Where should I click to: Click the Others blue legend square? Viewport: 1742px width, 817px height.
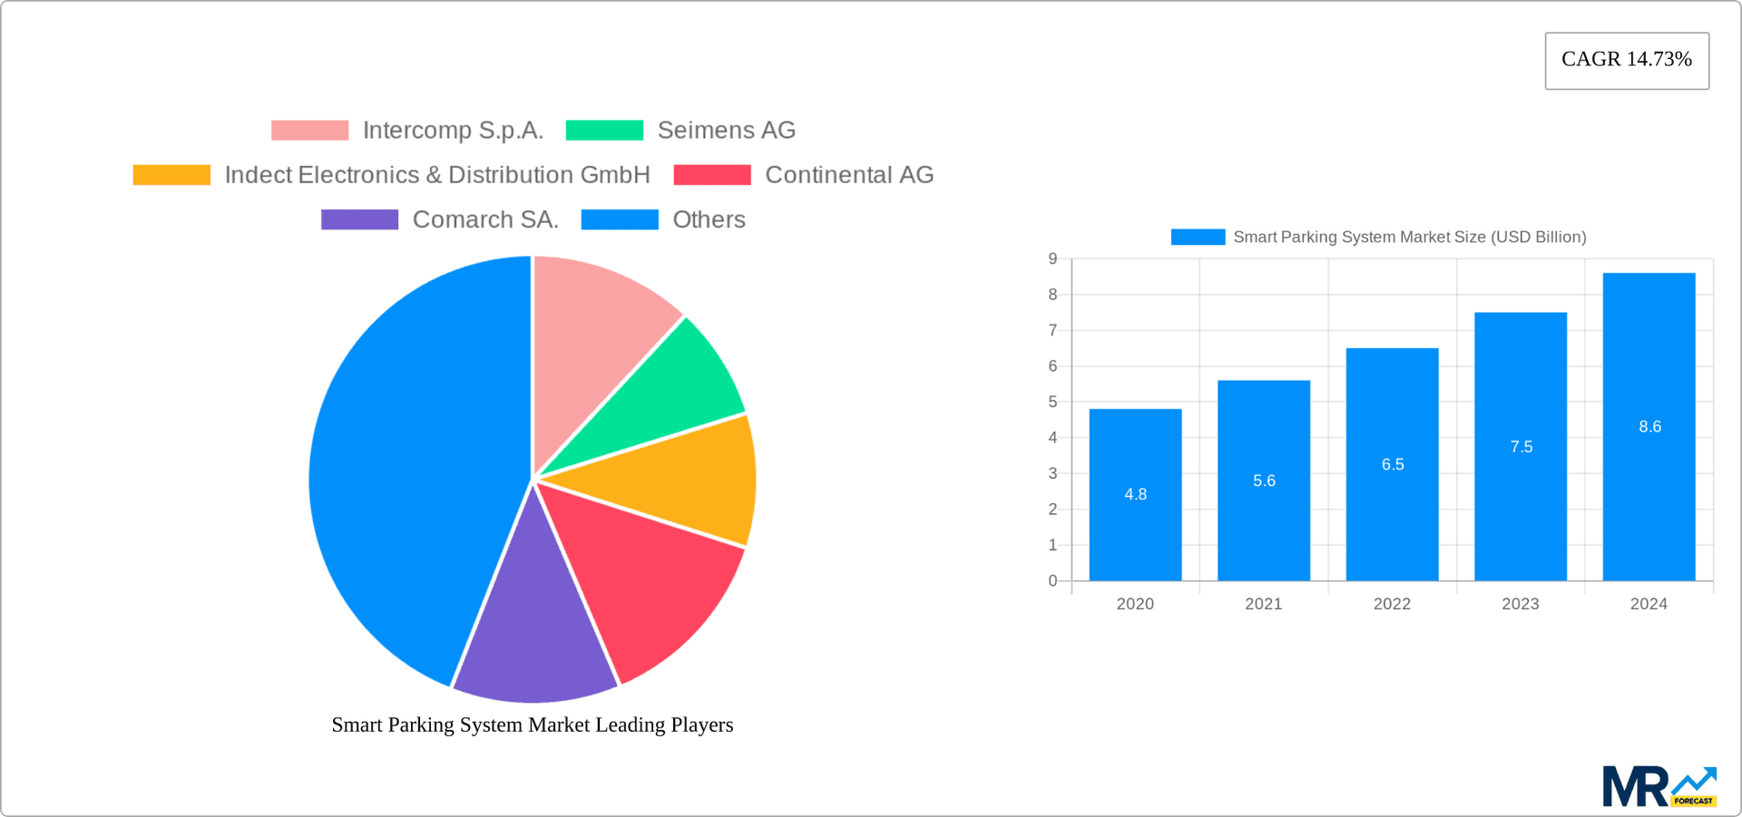(x=619, y=219)
